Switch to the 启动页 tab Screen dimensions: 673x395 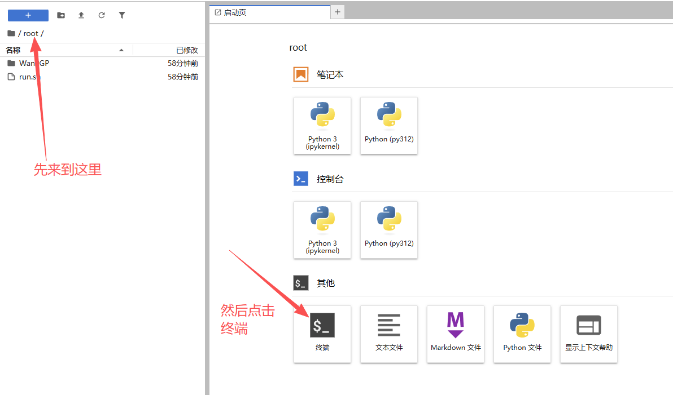coord(235,12)
